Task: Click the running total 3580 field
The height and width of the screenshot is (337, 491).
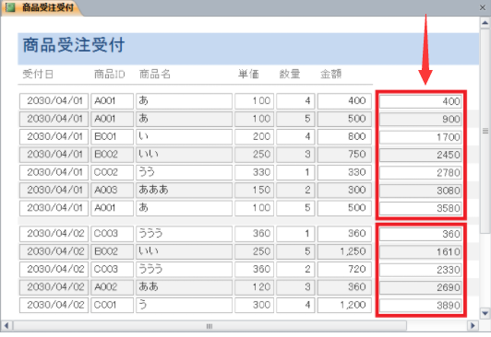Action: tap(421, 208)
